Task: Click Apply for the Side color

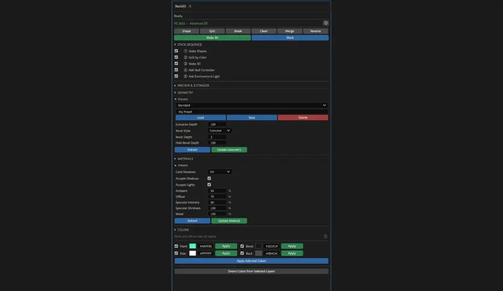Action: (x=226, y=253)
